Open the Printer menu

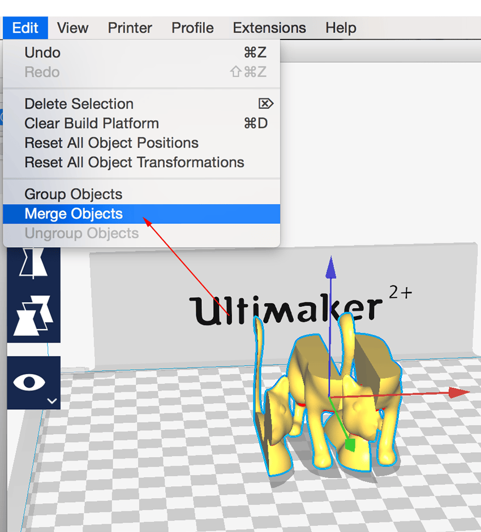click(x=130, y=28)
